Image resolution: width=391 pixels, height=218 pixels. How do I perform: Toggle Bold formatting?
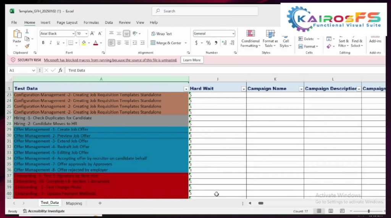point(43,43)
